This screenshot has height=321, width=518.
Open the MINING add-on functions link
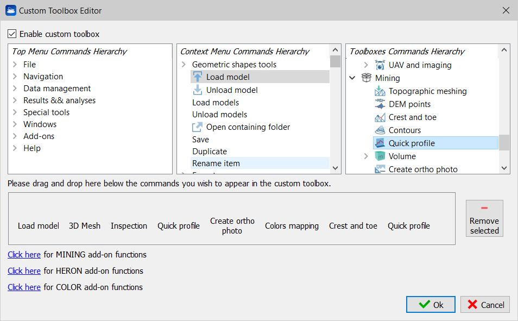click(x=24, y=254)
